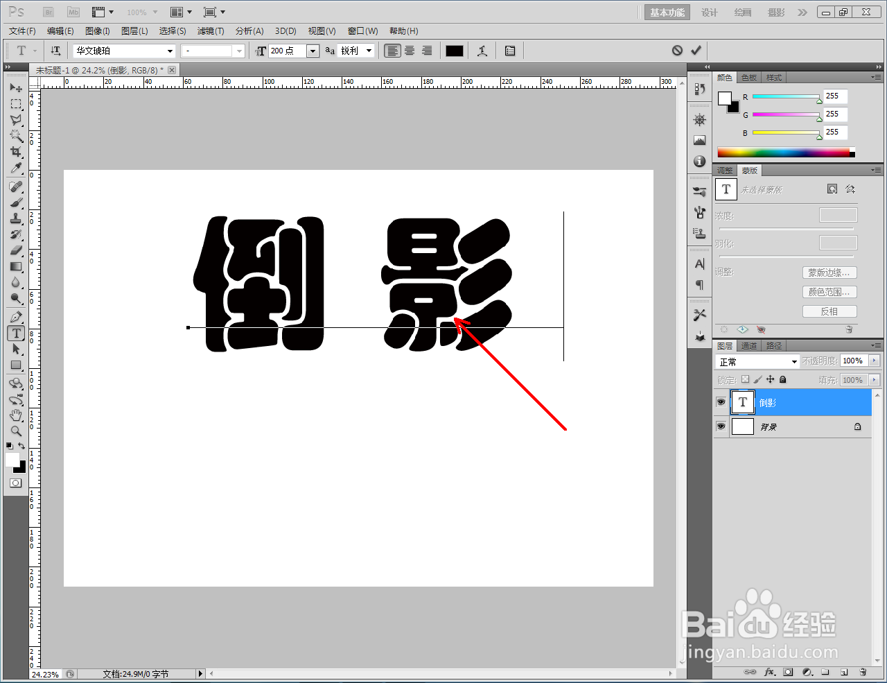
Task: Toggle center text alignment
Action: [x=409, y=50]
